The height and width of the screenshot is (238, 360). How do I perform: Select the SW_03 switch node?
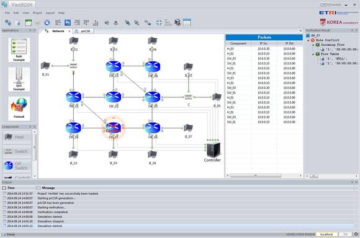pos(114,66)
